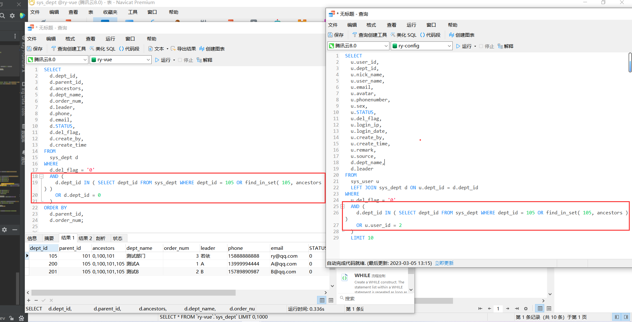632x322 pixels.
Task: Click the 立即更新 update link
Action: click(x=444, y=263)
